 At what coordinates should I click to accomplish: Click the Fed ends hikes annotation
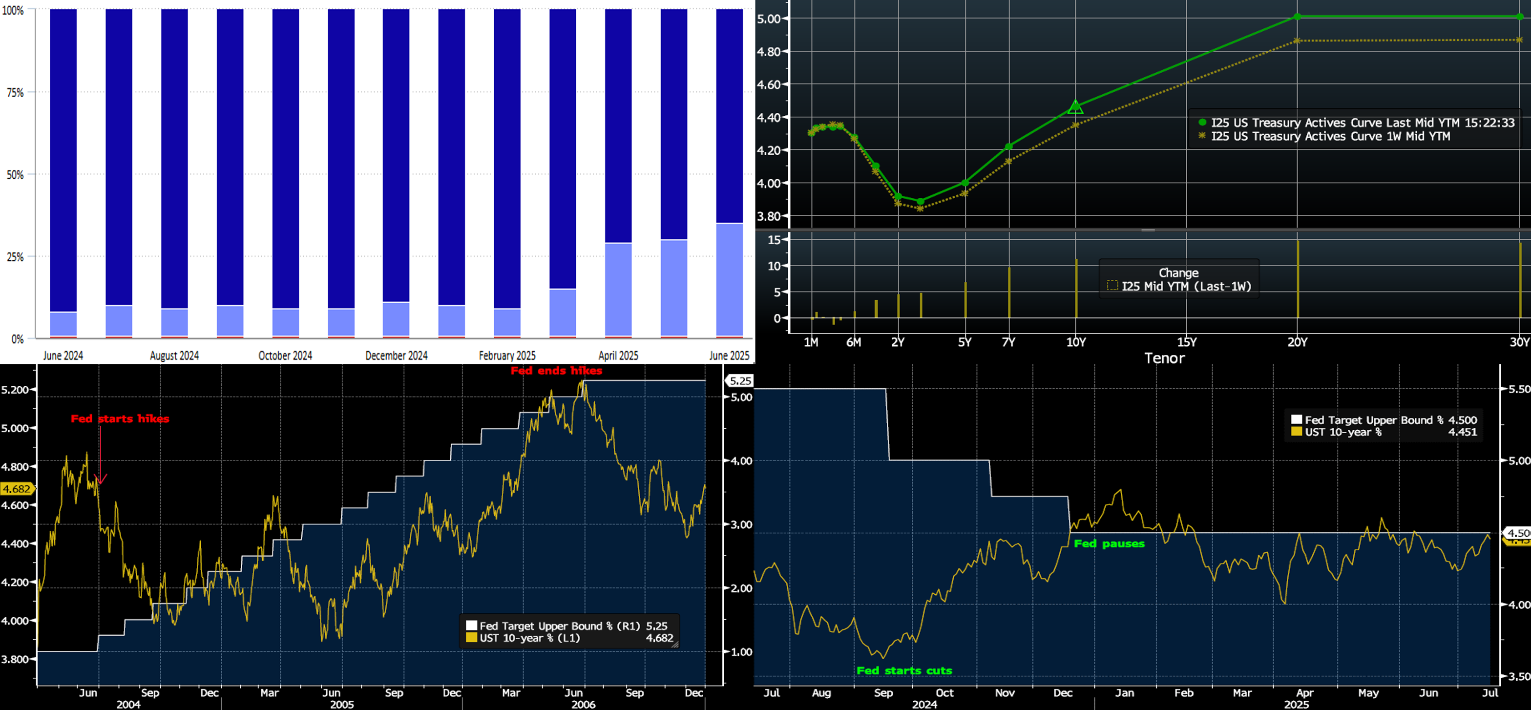coord(556,371)
